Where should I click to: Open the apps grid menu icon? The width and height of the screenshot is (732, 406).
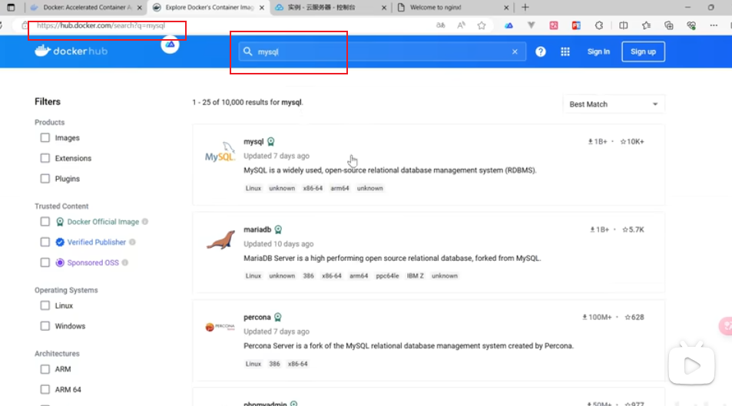565,51
